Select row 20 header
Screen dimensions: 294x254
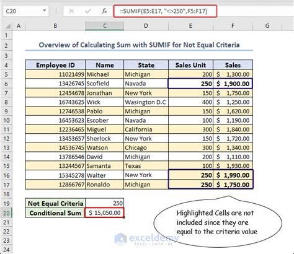6,213
